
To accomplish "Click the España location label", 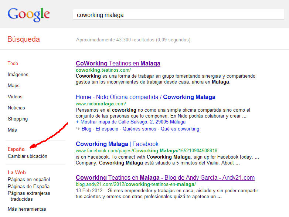I will point(16,149).
